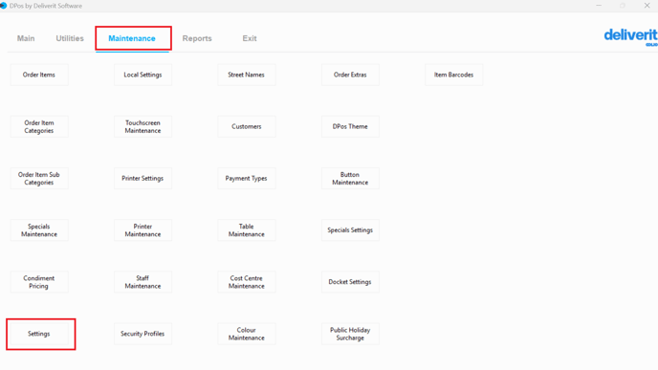658x370 pixels.
Task: Open Printer Maintenance
Action: pos(143,230)
